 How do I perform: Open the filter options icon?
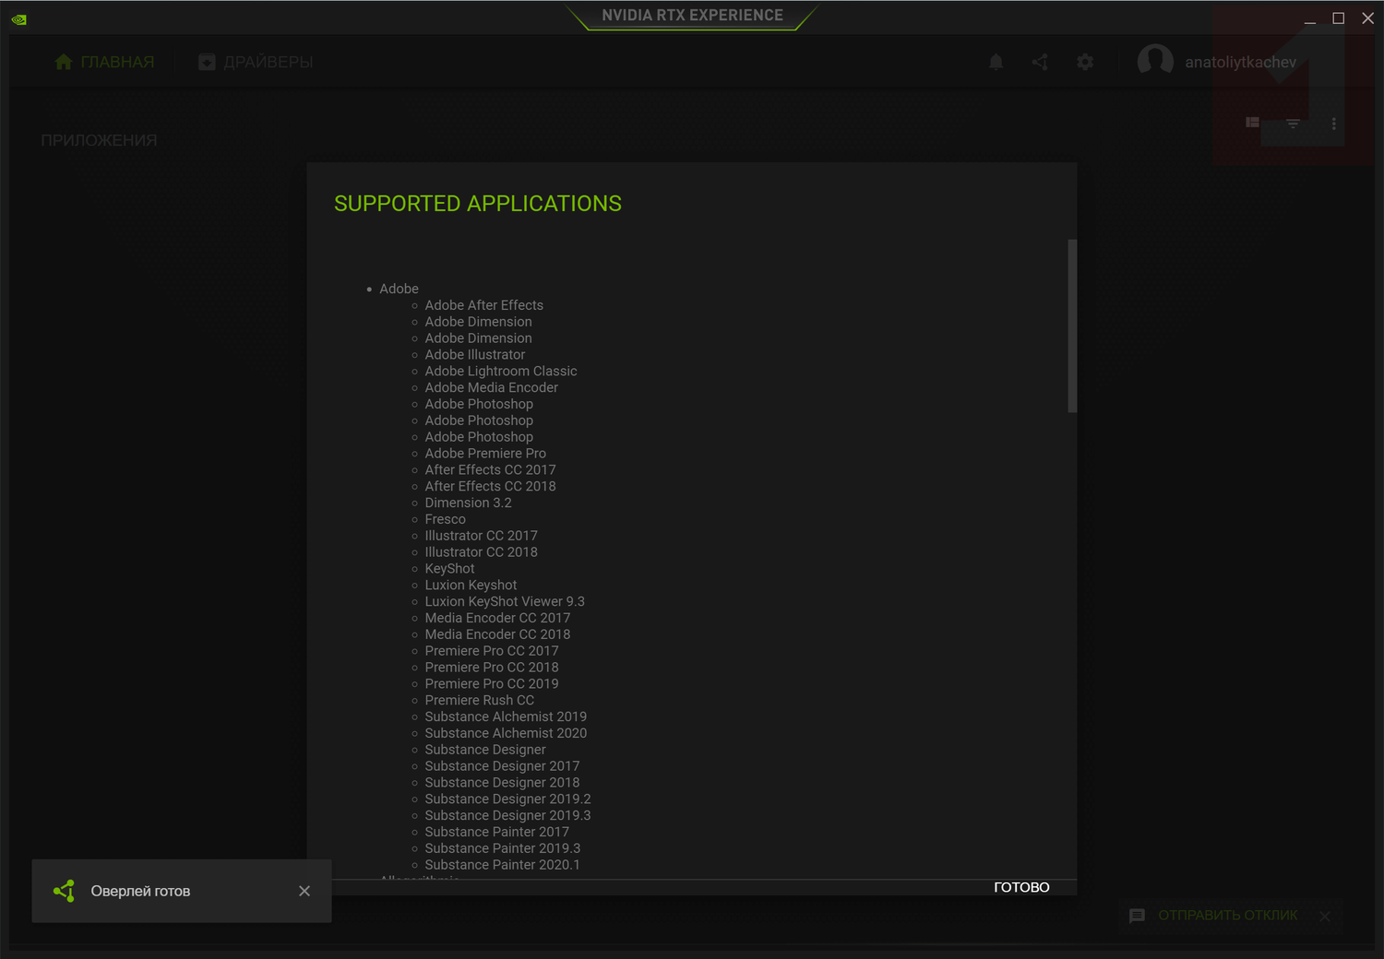(1293, 123)
